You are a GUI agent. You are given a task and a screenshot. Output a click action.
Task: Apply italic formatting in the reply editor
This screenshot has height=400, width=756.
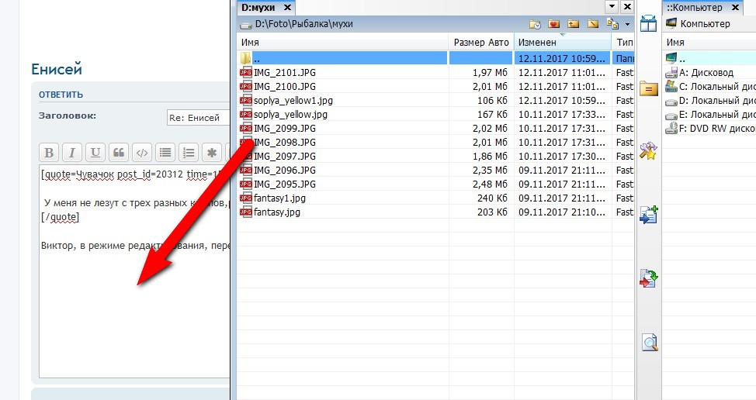71,153
